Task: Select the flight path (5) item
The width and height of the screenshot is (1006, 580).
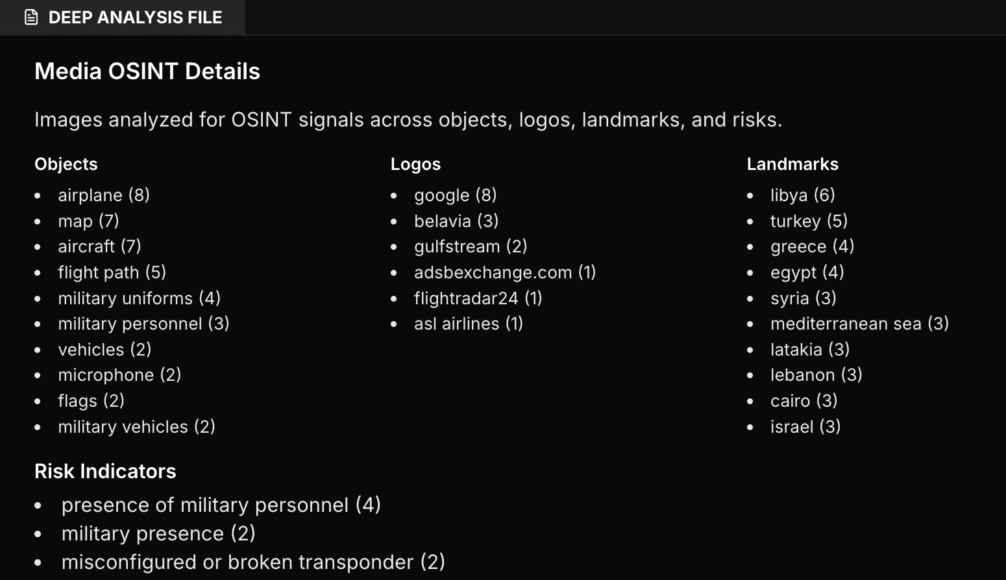Action: click(112, 272)
